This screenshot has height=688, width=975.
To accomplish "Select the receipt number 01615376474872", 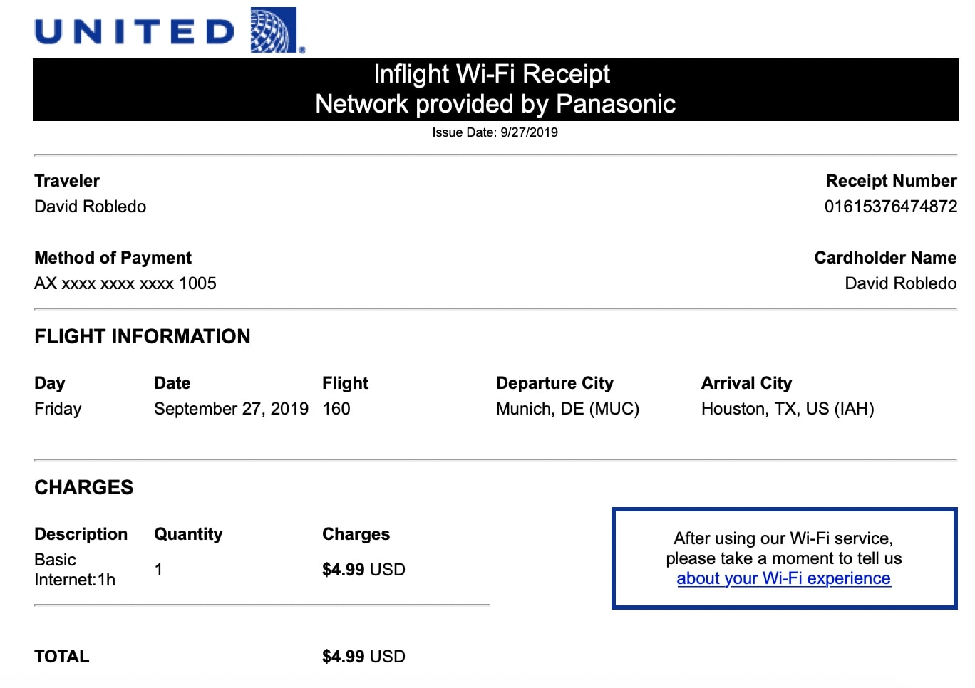I will [890, 207].
